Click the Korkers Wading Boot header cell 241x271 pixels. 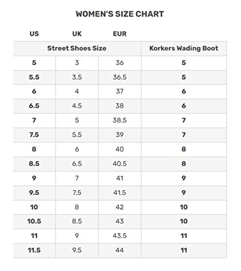[x=183, y=48]
